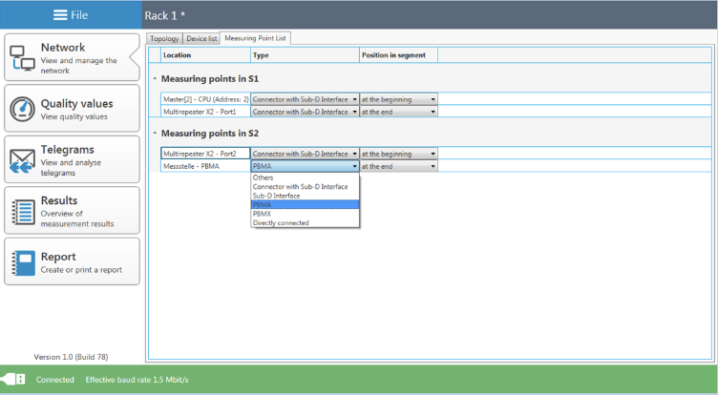Screen dimensions: 718x395
Task: Click the Report notebook icon
Action: point(23,262)
